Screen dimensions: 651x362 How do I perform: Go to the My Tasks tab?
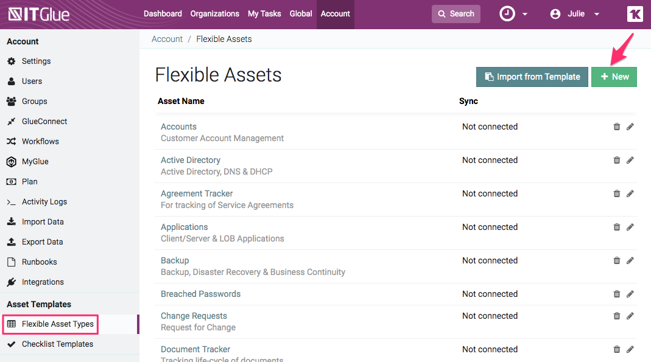click(264, 14)
